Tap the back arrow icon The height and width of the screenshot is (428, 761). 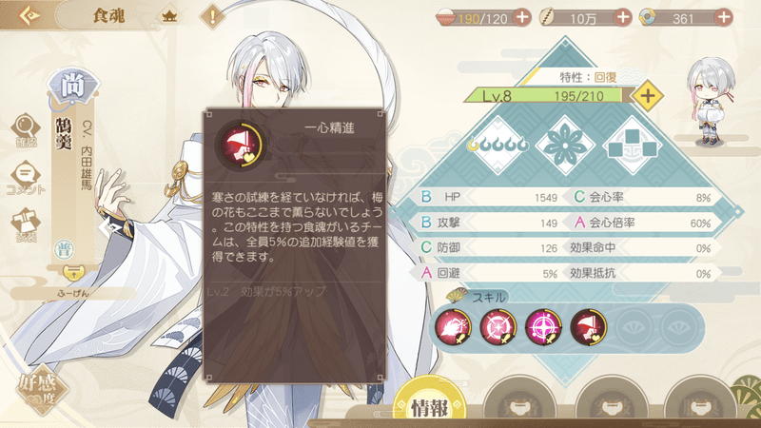point(29,15)
